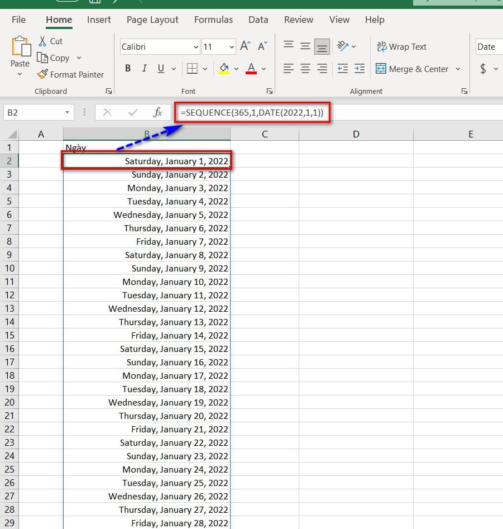Apply the yellow fill color bucket
This screenshot has width=503, height=529.
pyautogui.click(x=224, y=69)
